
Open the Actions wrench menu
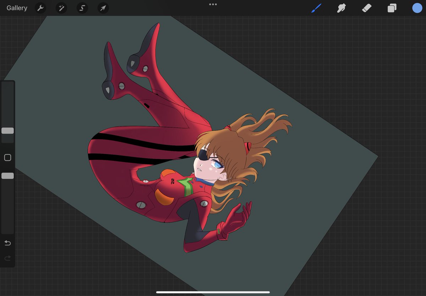[x=40, y=8]
